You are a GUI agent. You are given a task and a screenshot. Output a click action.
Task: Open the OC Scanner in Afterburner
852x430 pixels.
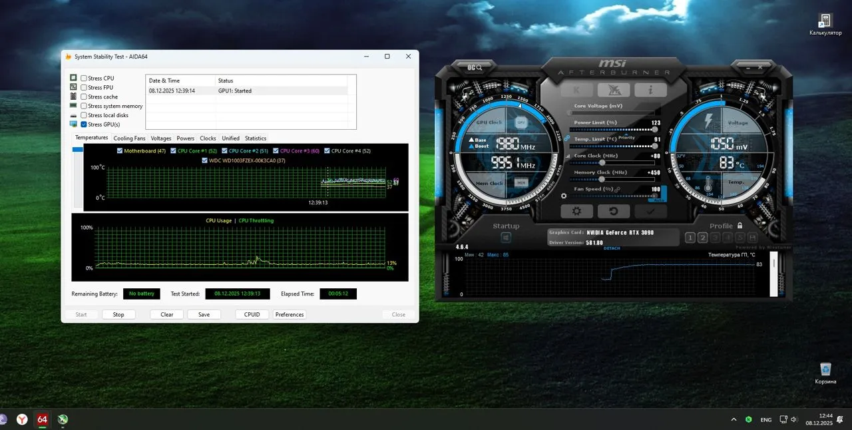click(475, 67)
